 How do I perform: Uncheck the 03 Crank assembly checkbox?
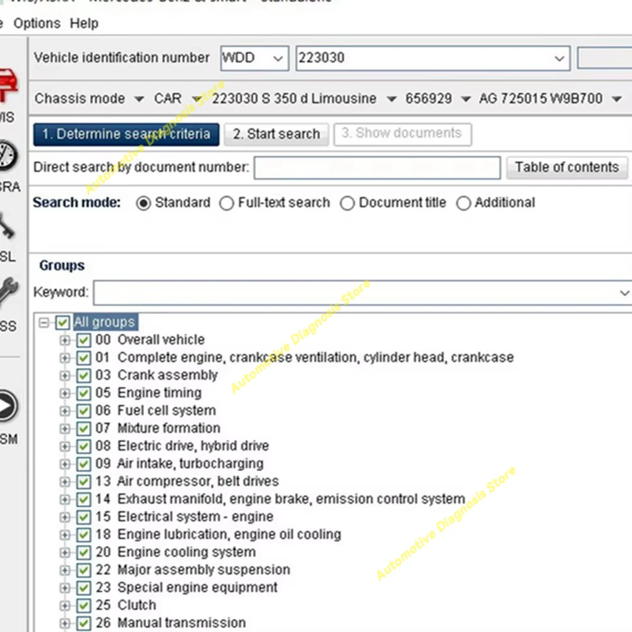(83, 375)
